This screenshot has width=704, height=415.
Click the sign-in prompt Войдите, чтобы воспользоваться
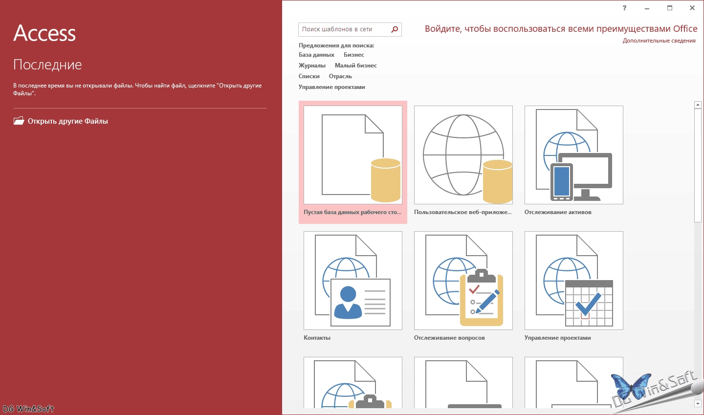click(561, 29)
